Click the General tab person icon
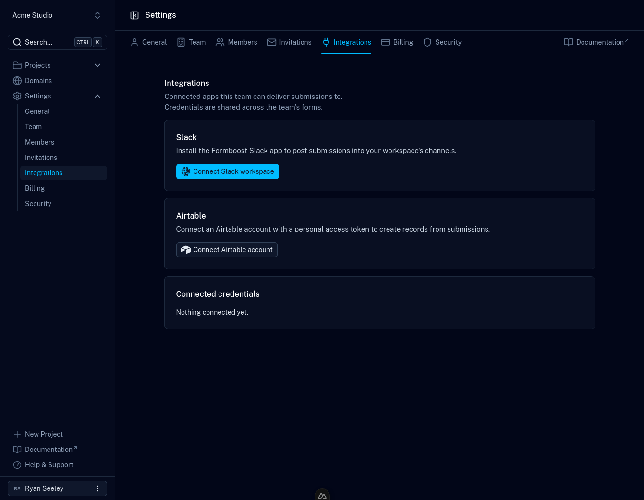Screen dimensions: 644x500 coord(134,42)
